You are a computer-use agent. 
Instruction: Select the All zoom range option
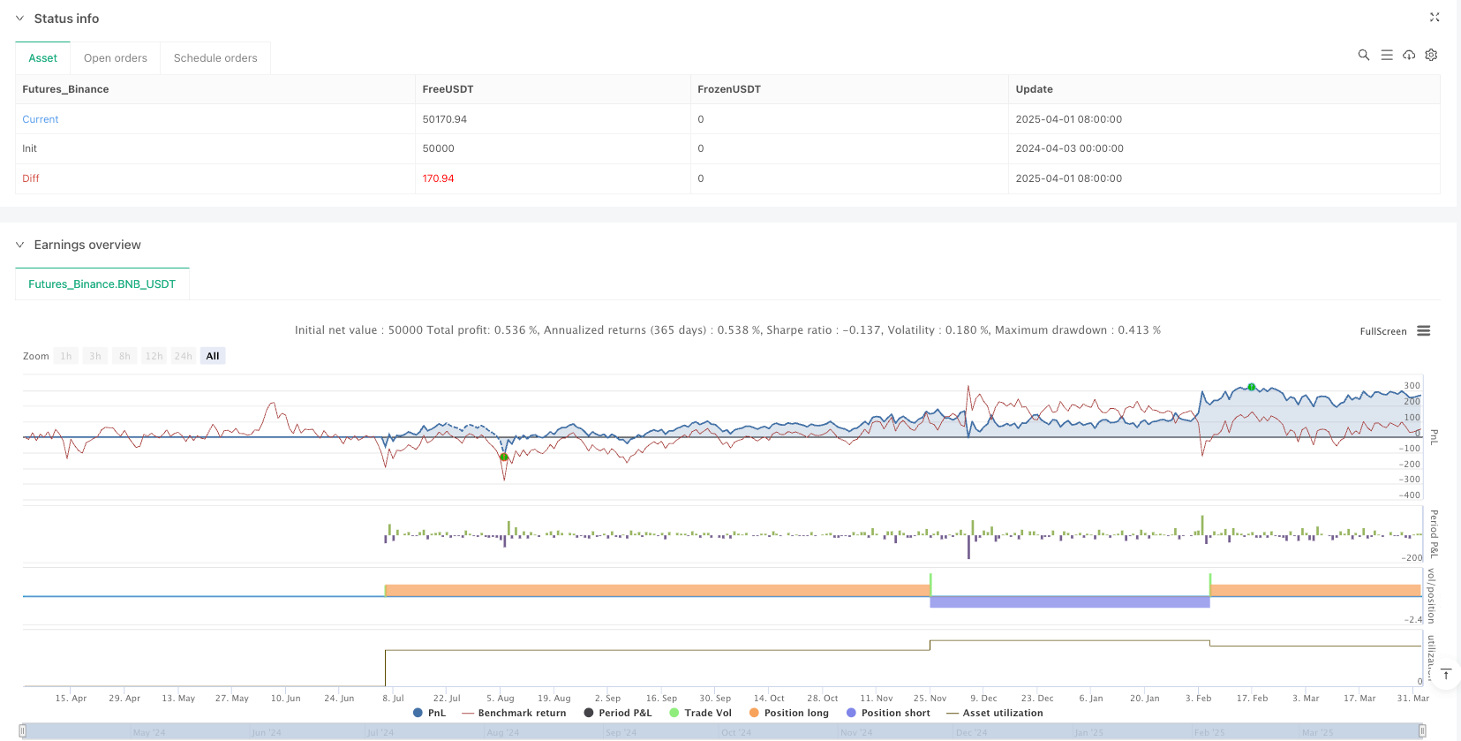click(213, 356)
